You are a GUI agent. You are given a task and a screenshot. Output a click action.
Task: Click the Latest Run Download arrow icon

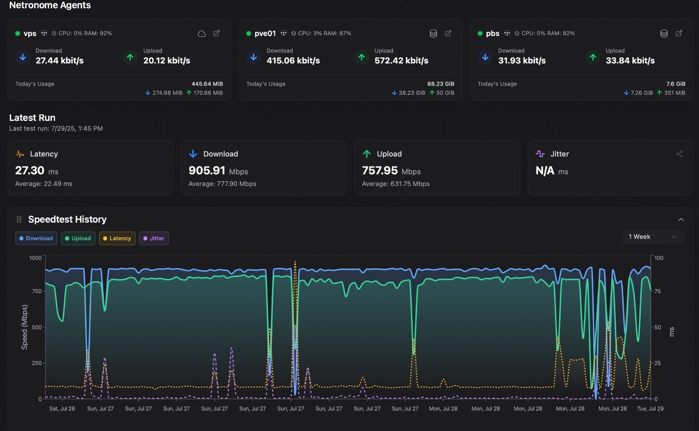[x=193, y=154]
